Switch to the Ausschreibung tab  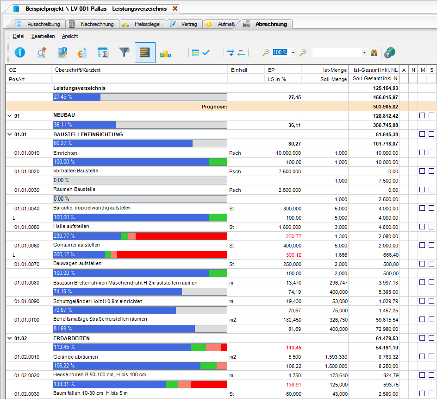[38, 24]
